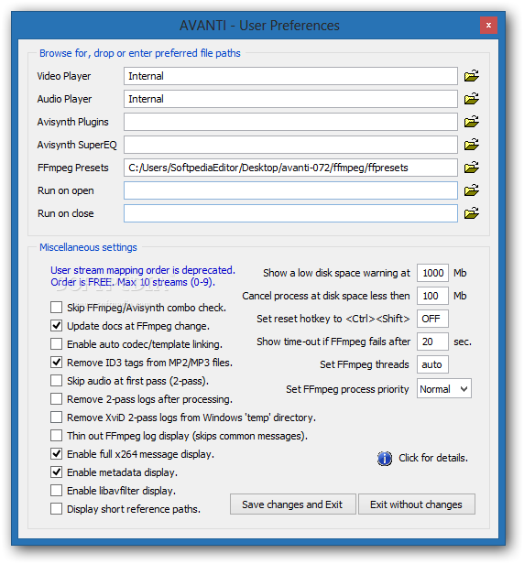This screenshot has width=524, height=564.
Task: Focus the Avisynth SuperEQ path field
Action: [x=290, y=145]
